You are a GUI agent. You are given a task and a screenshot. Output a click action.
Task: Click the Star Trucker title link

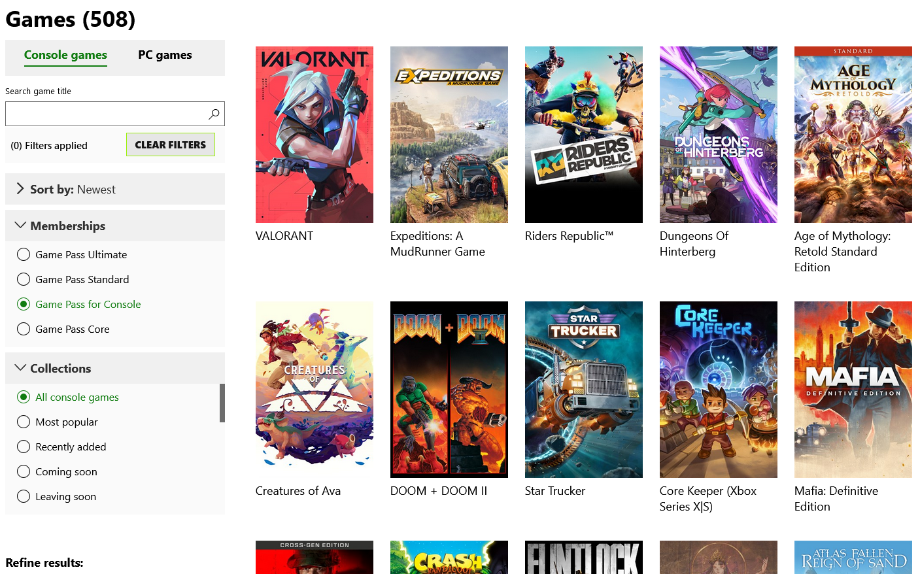tap(555, 491)
